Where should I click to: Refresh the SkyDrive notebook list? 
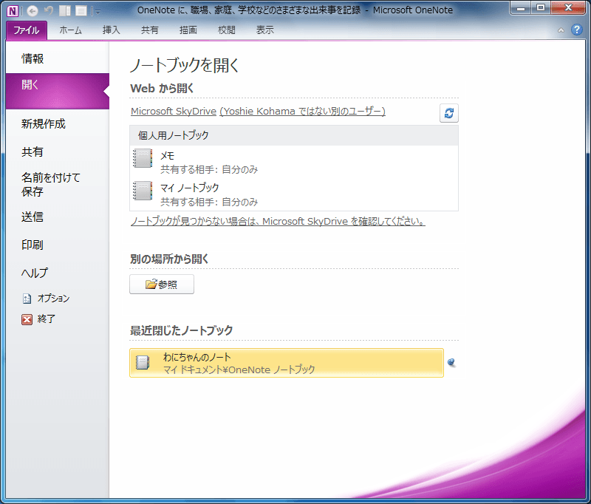tap(449, 113)
